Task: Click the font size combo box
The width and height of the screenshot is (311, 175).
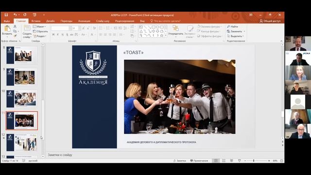Action: tap(76, 28)
